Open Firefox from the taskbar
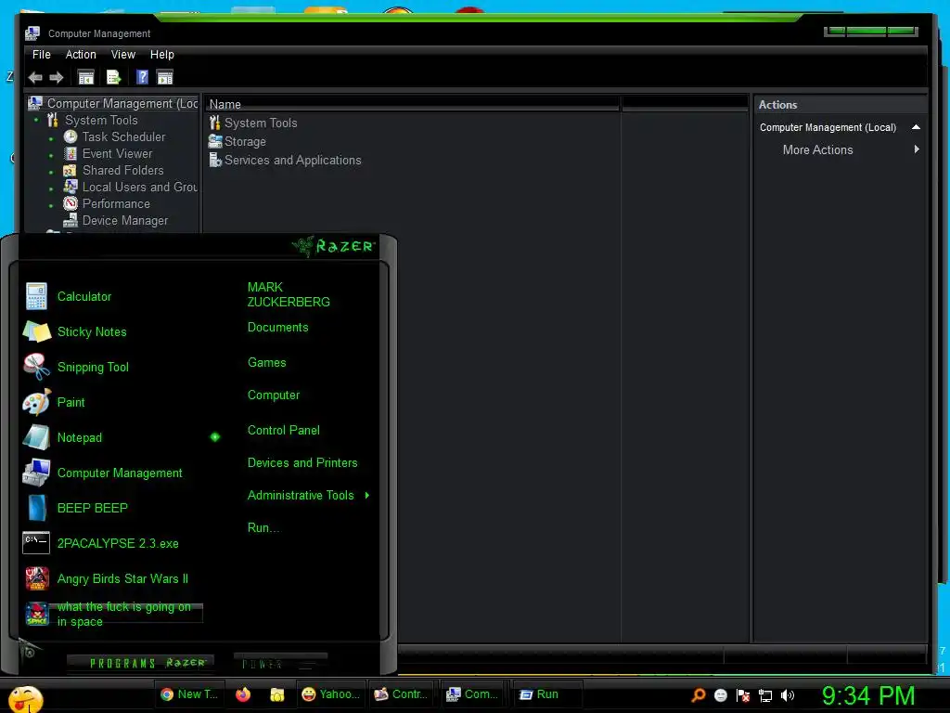Viewport: 950px width, 713px height. pyautogui.click(x=243, y=694)
